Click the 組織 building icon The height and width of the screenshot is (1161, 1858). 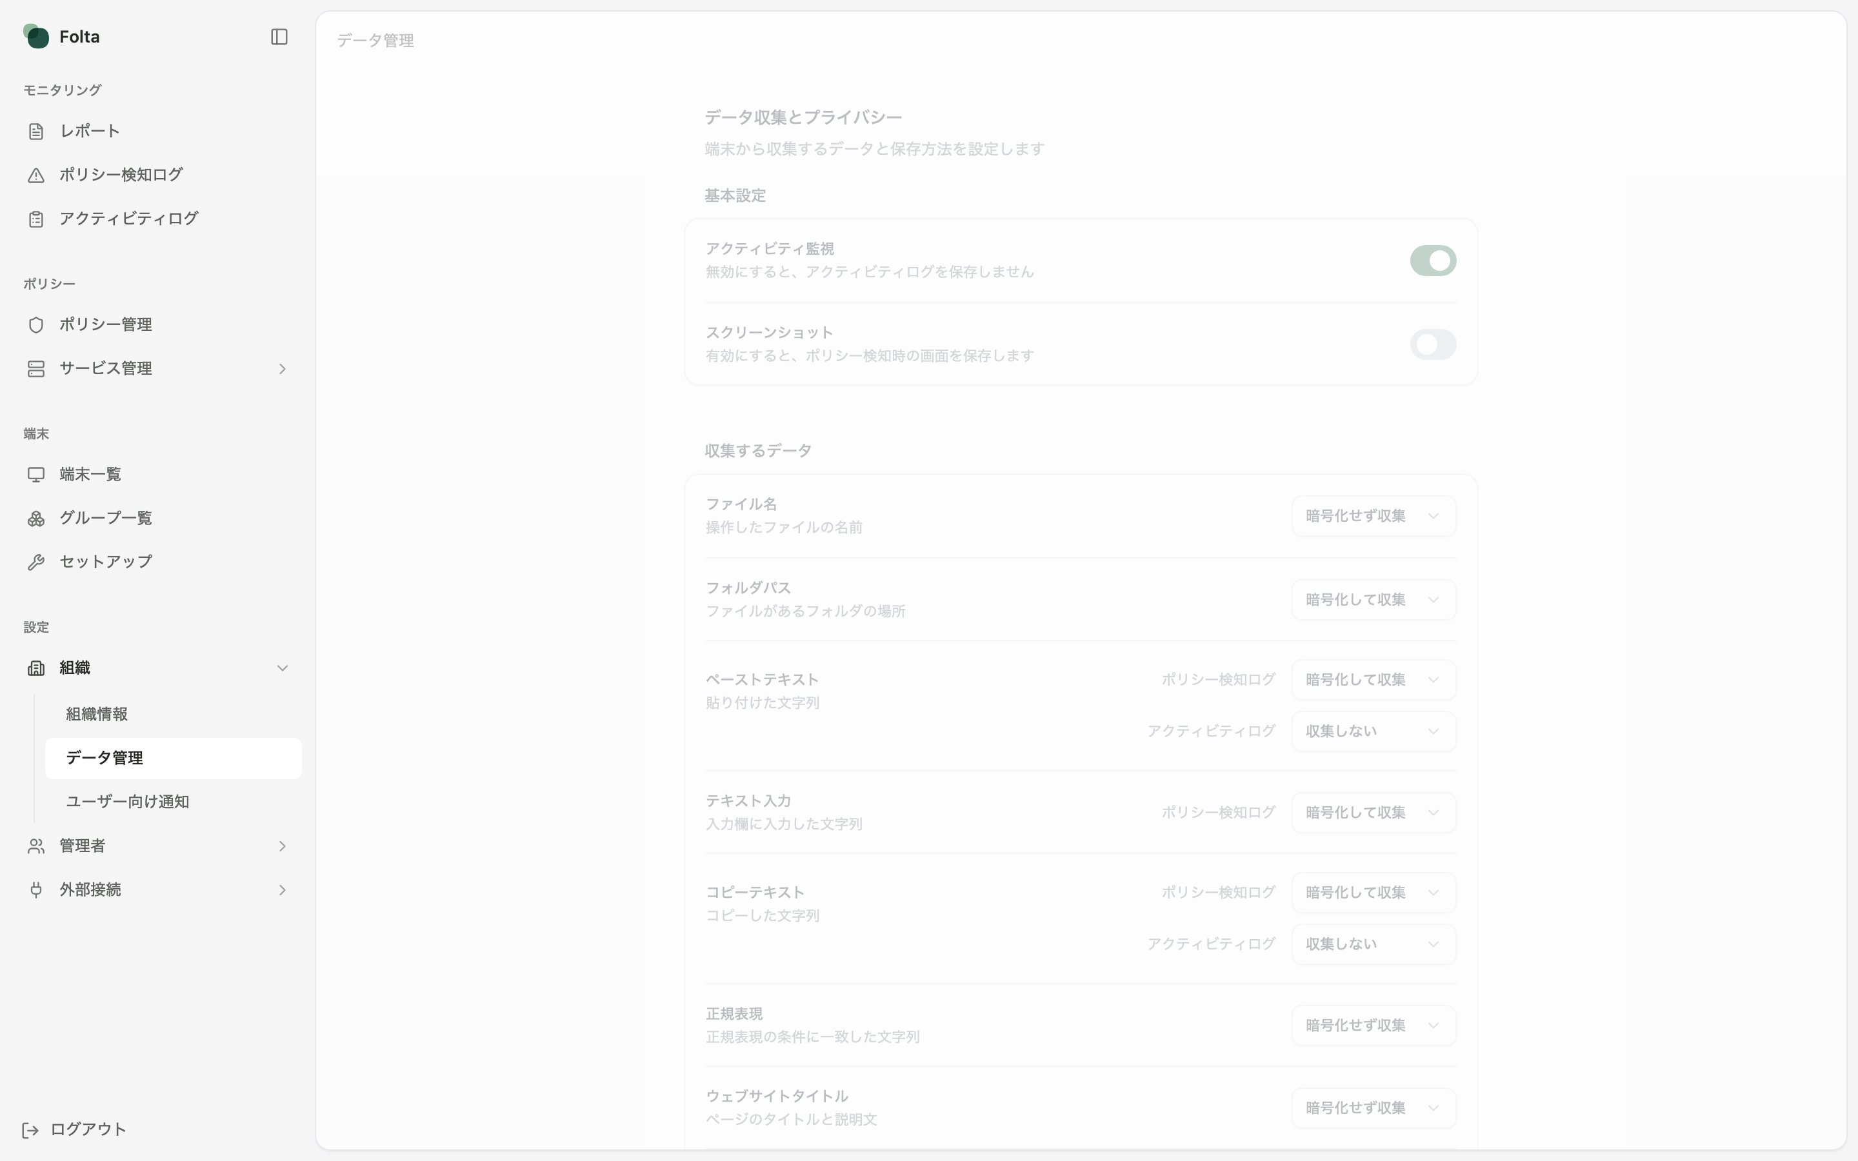coord(36,668)
